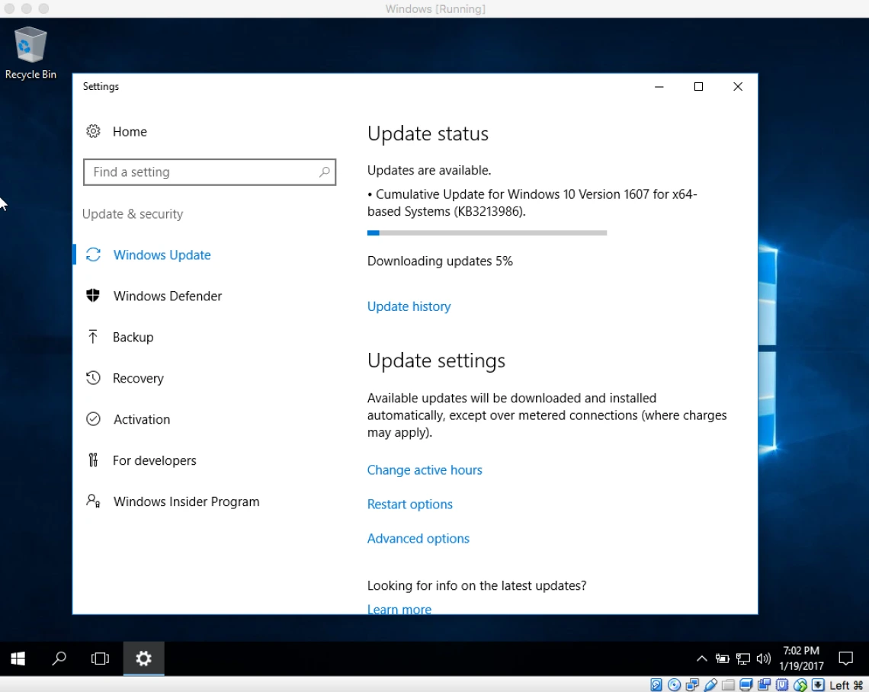Open the Windows Start menu
Image resolution: width=869 pixels, height=692 pixels.
[18, 658]
